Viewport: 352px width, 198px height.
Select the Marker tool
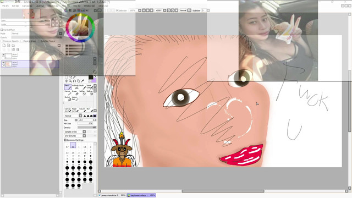tap(68, 93)
